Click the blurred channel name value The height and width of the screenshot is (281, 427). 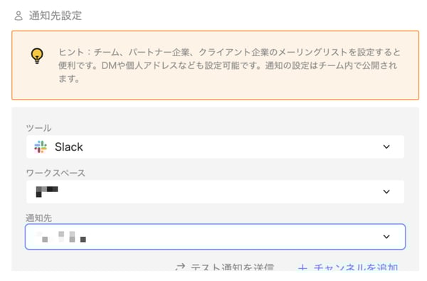pos(61,237)
